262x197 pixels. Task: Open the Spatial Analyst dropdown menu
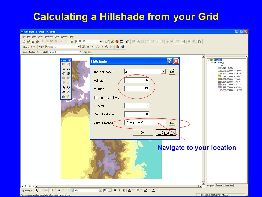pos(30,52)
